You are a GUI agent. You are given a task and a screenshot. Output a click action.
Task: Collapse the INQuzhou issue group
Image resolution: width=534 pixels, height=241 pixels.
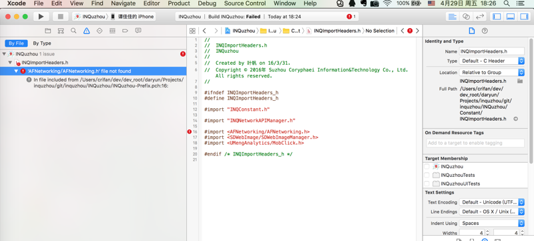[x=4, y=54]
